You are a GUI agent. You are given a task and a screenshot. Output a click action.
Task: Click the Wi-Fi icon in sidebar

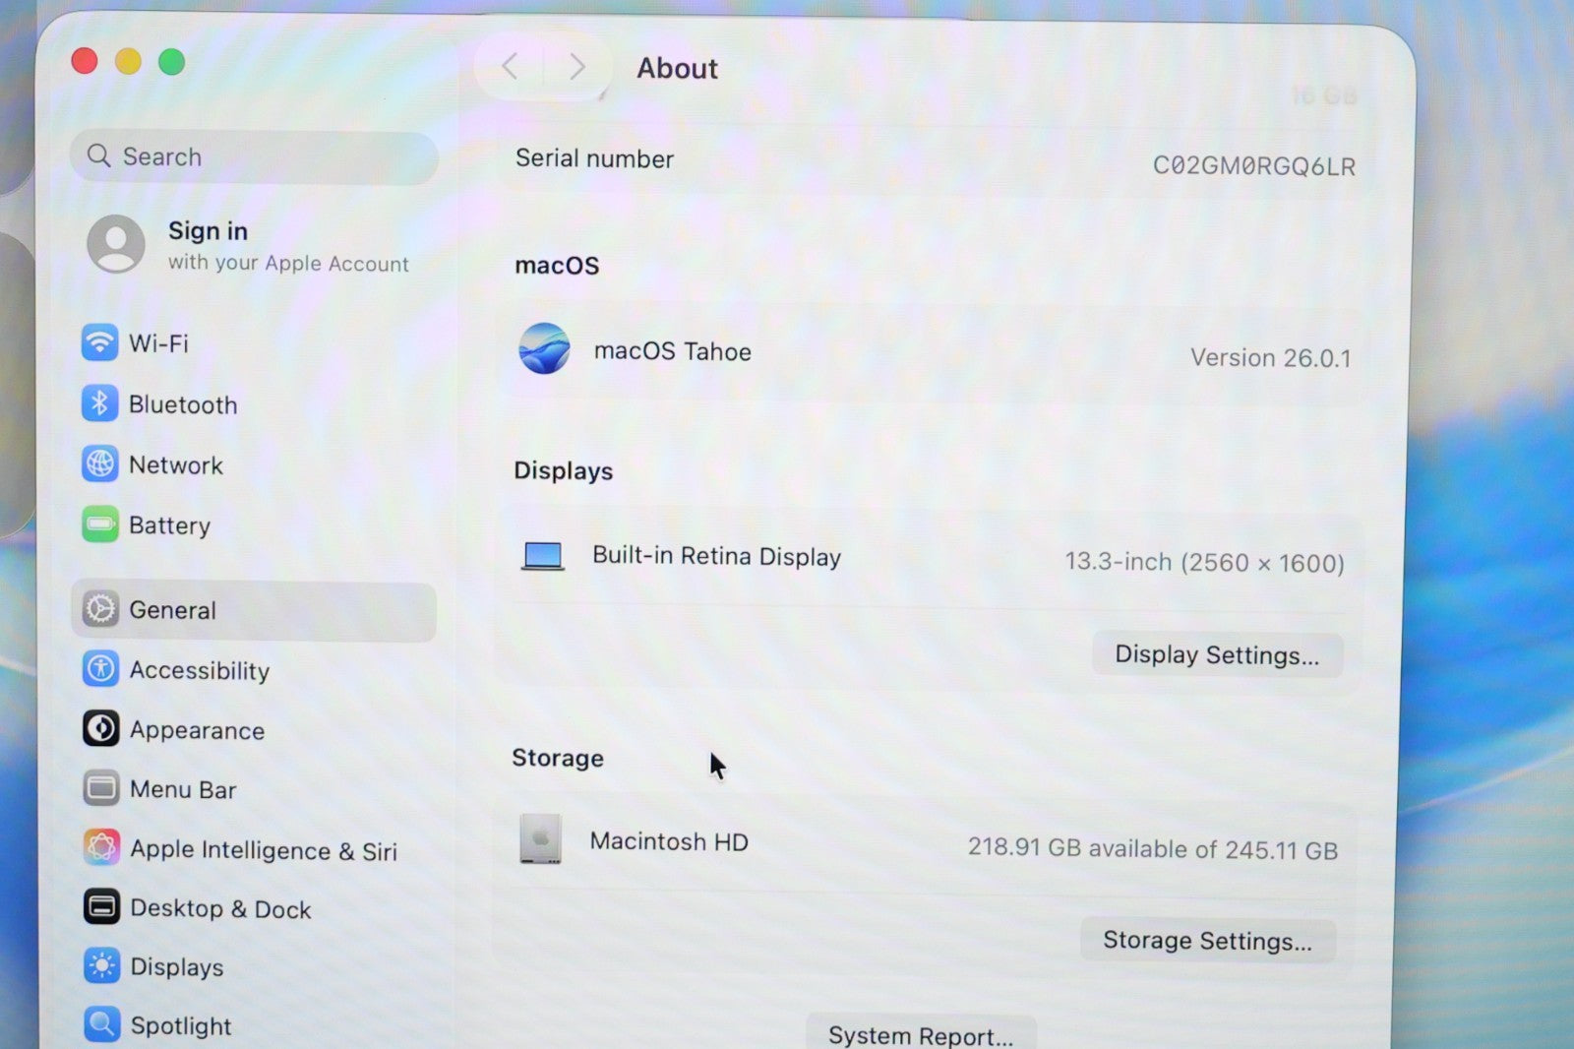pyautogui.click(x=99, y=343)
